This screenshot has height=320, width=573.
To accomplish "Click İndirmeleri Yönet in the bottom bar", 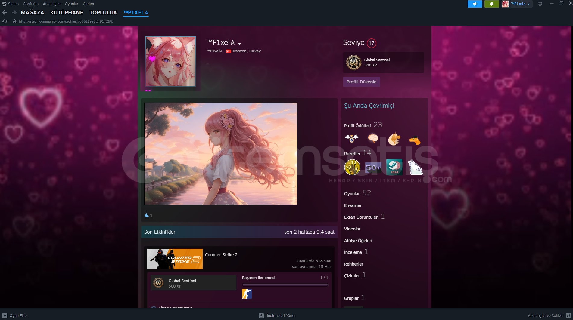I will click(x=281, y=315).
